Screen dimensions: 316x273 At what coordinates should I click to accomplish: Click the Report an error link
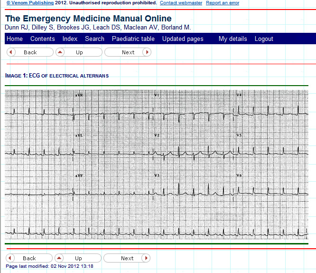tap(223, 3)
